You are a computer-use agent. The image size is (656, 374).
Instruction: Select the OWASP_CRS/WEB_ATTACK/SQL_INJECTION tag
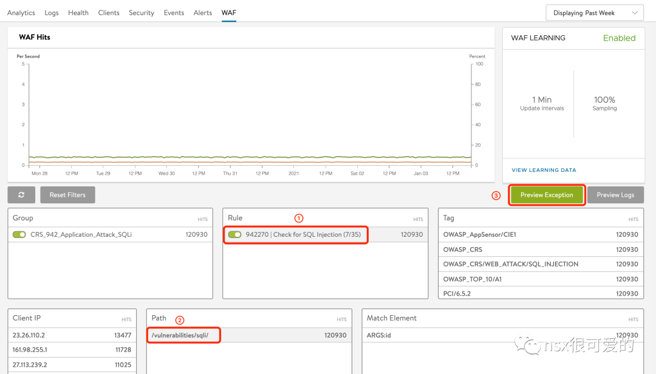(x=541, y=264)
